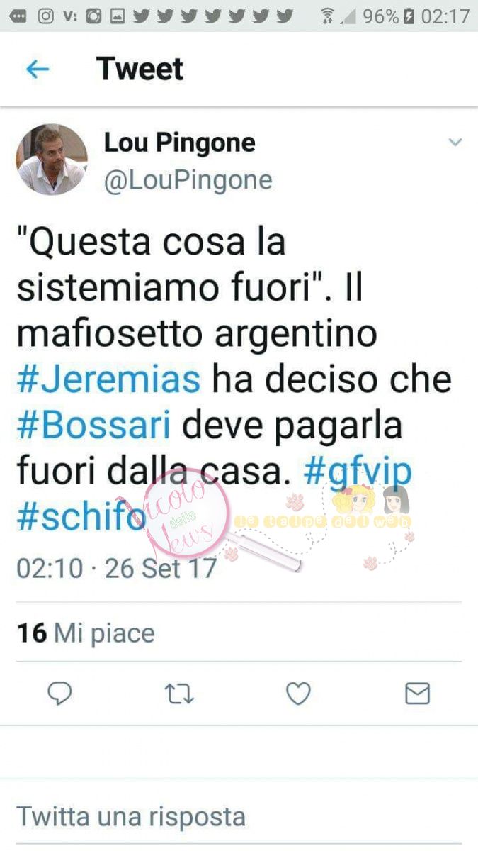
Task: Tap the Wi-Fi icon in status bar
Action: [327, 16]
